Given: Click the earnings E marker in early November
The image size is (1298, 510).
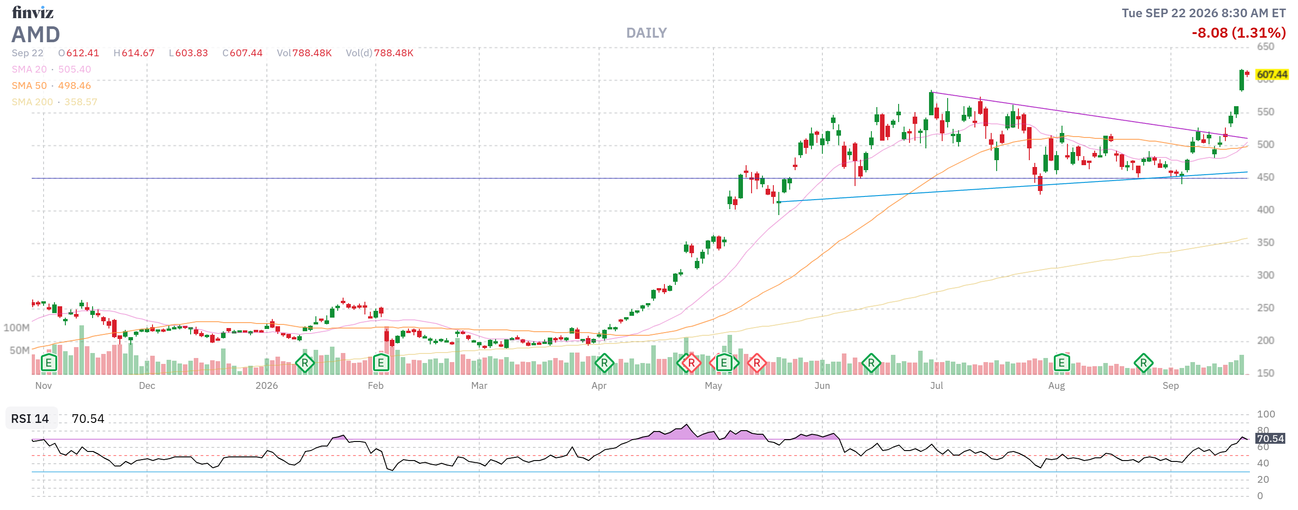Looking at the screenshot, I should coord(49,363).
